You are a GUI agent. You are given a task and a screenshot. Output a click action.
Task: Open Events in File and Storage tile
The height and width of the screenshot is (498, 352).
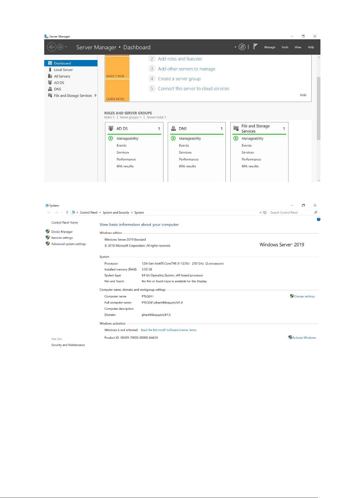(x=247, y=145)
